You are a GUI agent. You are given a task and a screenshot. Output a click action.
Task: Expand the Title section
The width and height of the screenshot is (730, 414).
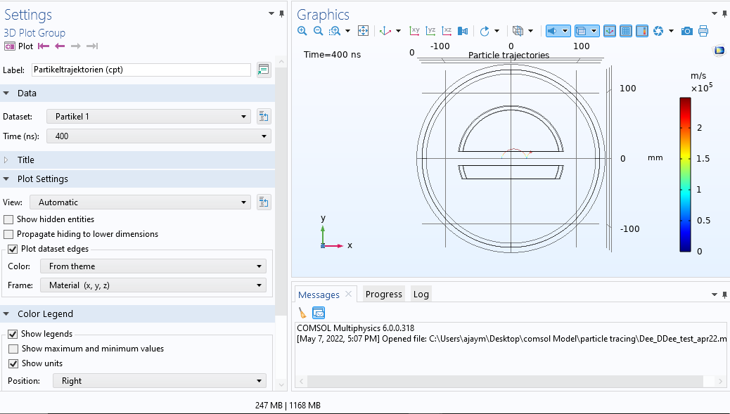click(x=26, y=160)
